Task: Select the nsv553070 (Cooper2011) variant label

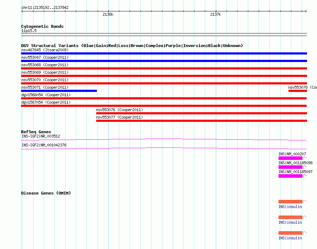Action: coord(45,80)
